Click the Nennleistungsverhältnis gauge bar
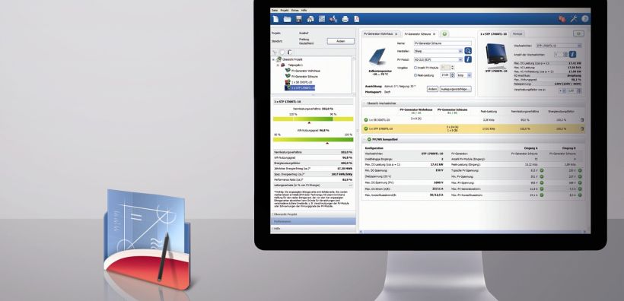The image size is (624, 301). point(314,119)
